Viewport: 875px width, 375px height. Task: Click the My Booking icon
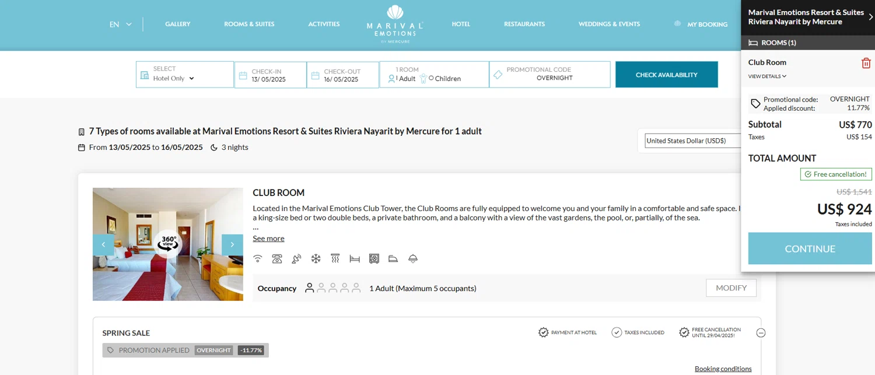point(677,24)
